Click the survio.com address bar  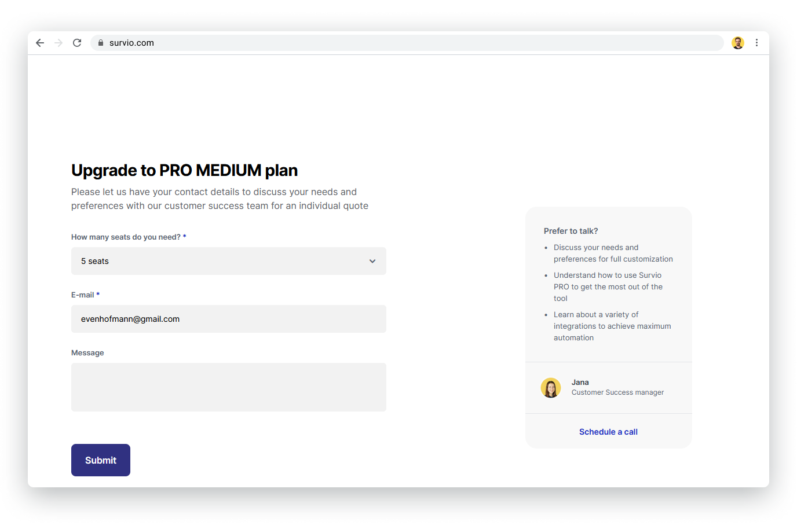(407, 43)
